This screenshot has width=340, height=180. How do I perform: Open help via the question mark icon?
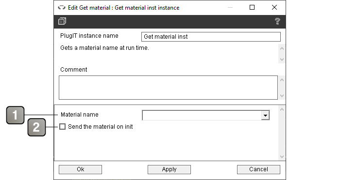coord(277,21)
